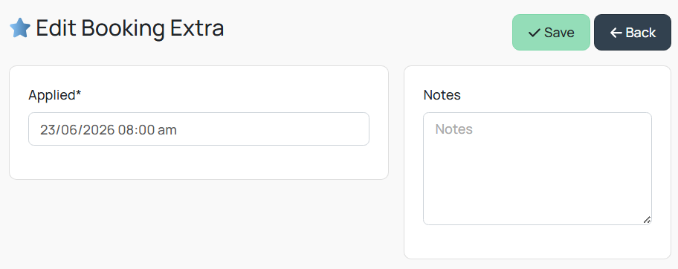Focus the Applied date and time field
Viewport: 678px width, 269px height.
tap(199, 129)
